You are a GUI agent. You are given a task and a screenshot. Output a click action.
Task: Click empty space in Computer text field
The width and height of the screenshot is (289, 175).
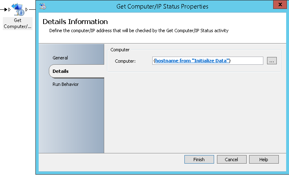[x=247, y=61]
